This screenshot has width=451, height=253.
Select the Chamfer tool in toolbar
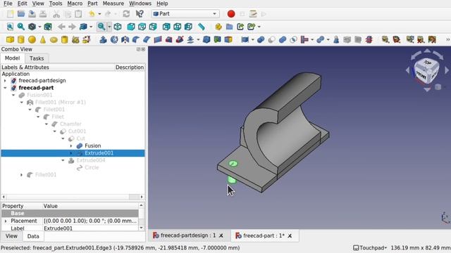point(147,39)
